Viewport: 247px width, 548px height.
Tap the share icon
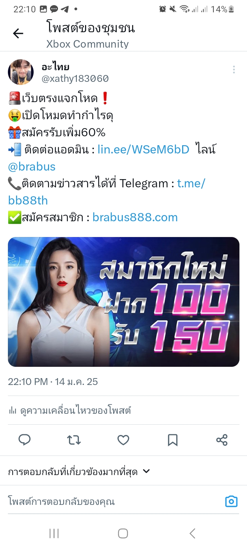(x=222, y=440)
